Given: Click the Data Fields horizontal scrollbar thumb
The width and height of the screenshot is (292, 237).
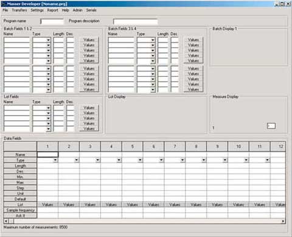Looking at the screenshot, I should [x=12, y=221].
